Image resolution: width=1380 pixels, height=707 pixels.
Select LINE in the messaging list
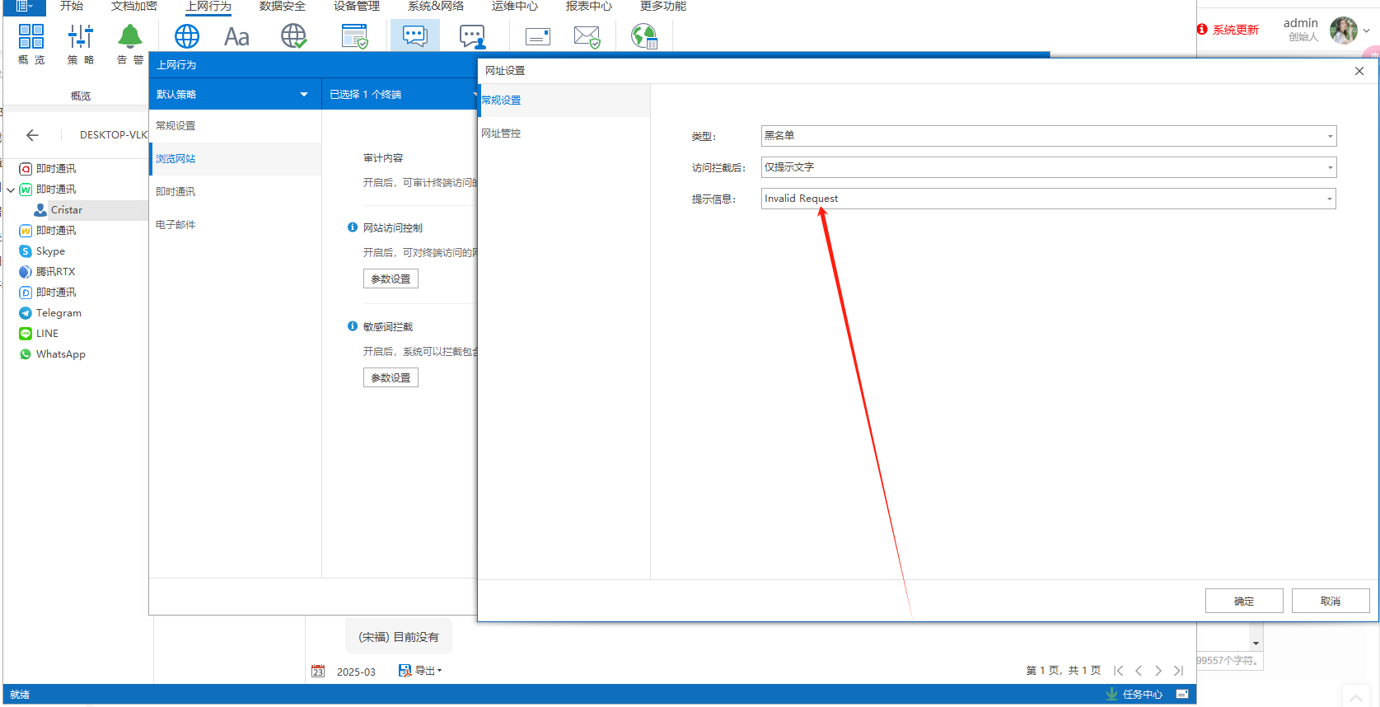47,334
